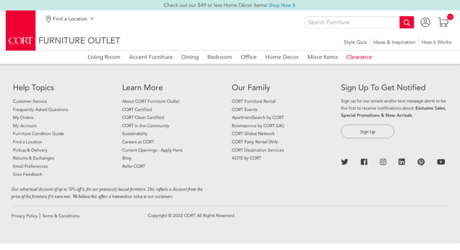
Task: Open the shopping cart
Action: coord(443,22)
